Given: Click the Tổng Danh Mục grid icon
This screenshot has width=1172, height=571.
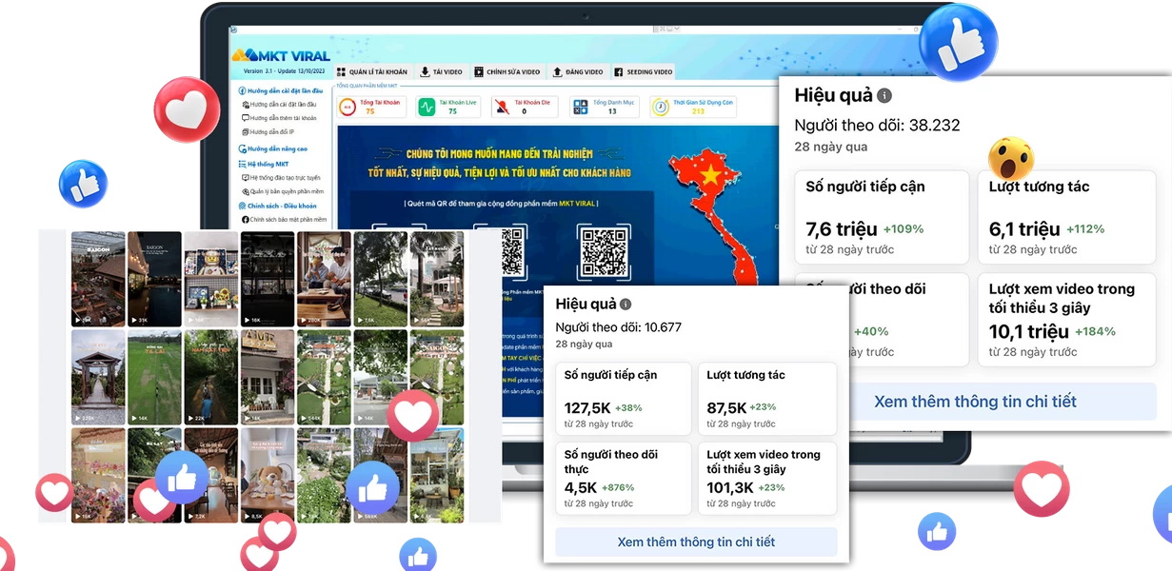Looking at the screenshot, I should pos(581,108).
